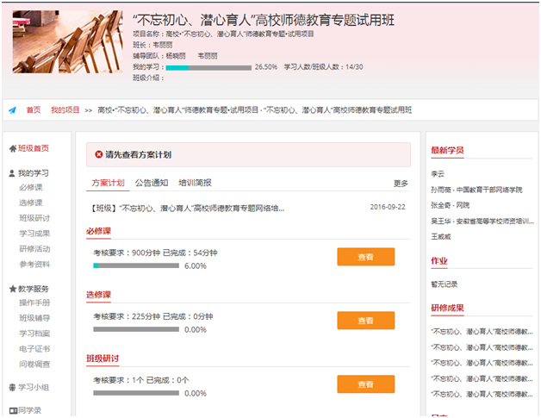541x418 pixels.
Task: Open 电子证书 in the sidebar
Action: point(34,349)
